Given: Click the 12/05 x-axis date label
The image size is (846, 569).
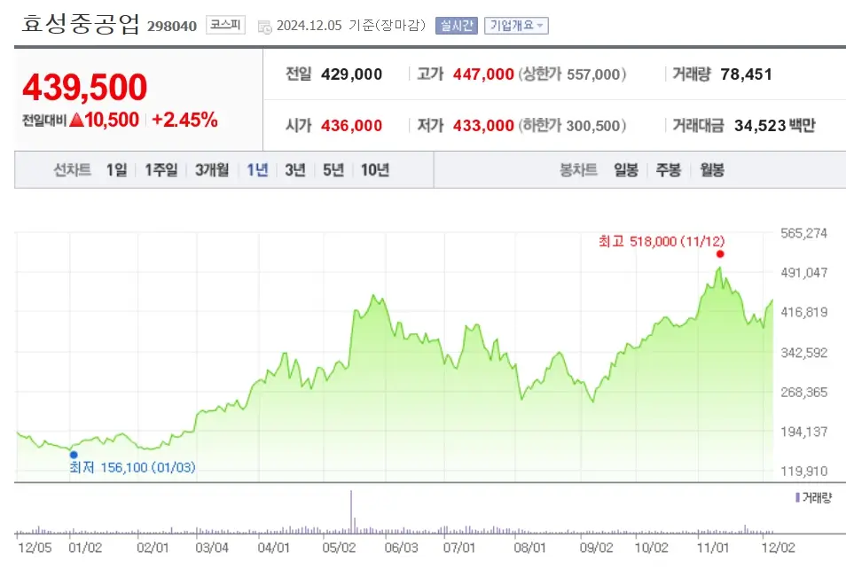Looking at the screenshot, I should click(35, 548).
